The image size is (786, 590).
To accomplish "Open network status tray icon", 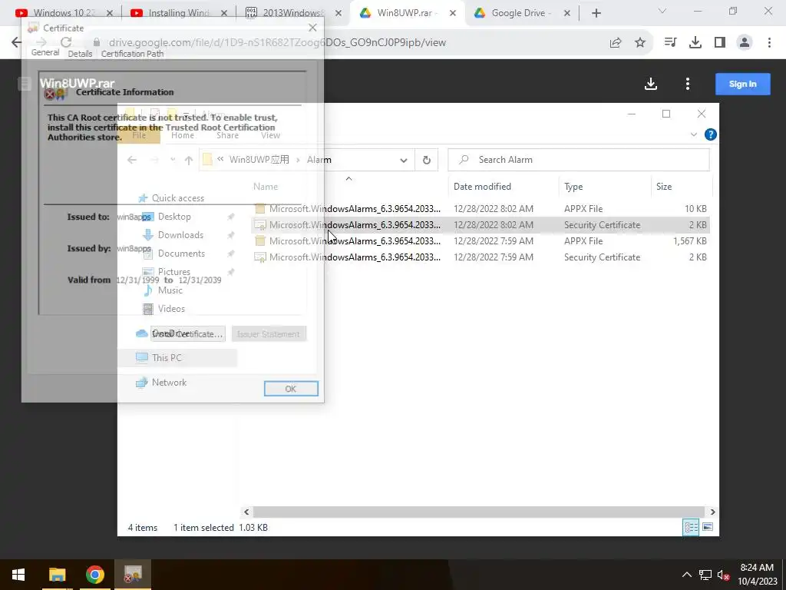I will [x=705, y=575].
